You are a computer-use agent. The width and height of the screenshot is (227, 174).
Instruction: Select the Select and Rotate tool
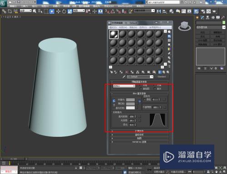point(64,11)
